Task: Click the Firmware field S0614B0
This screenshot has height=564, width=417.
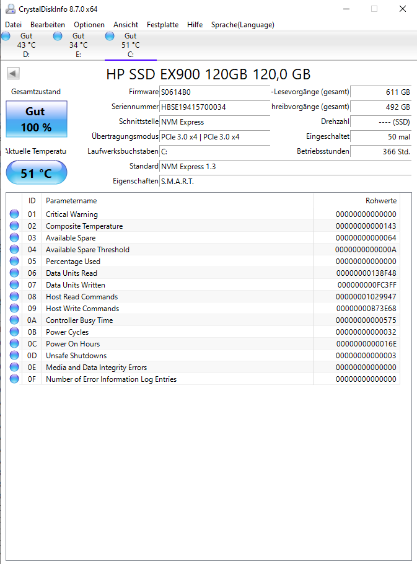Action: 214,92
